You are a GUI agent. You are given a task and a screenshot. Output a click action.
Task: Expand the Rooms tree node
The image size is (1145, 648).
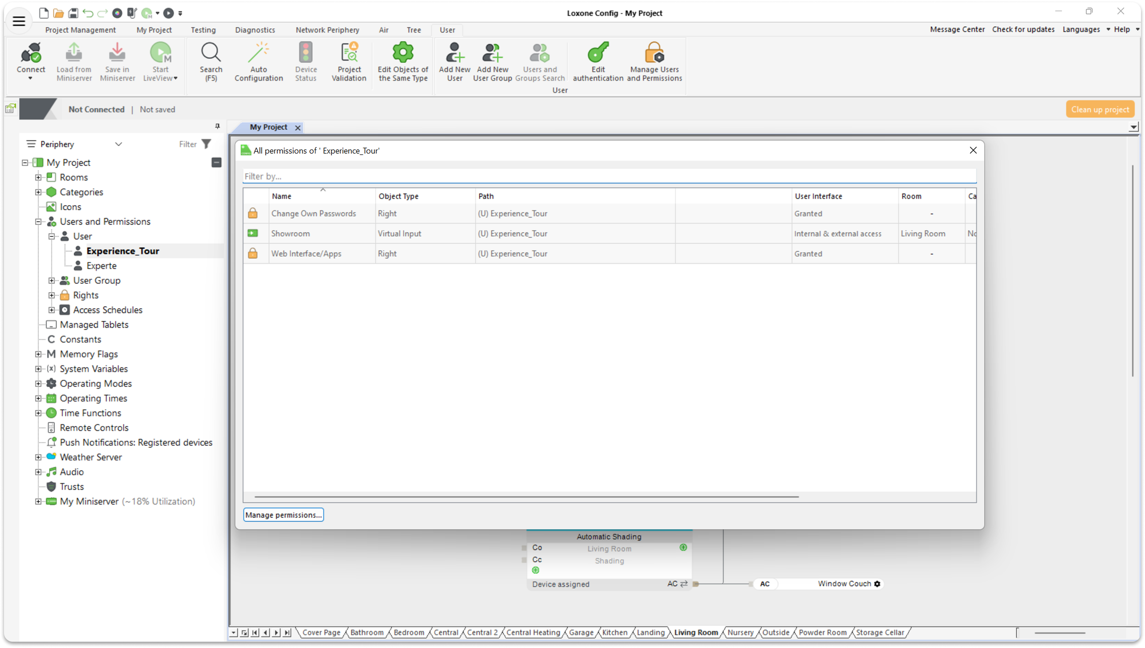click(38, 178)
